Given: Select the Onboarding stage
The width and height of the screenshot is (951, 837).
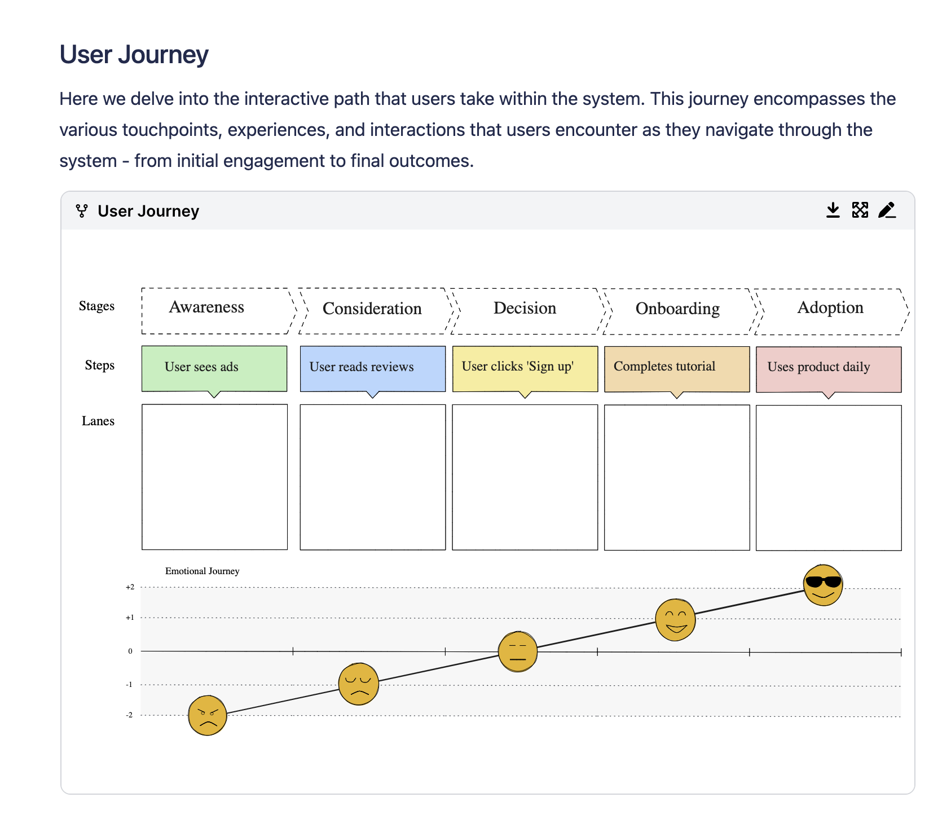Looking at the screenshot, I should 679,311.
